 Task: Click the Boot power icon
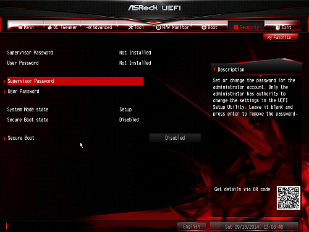204,27
